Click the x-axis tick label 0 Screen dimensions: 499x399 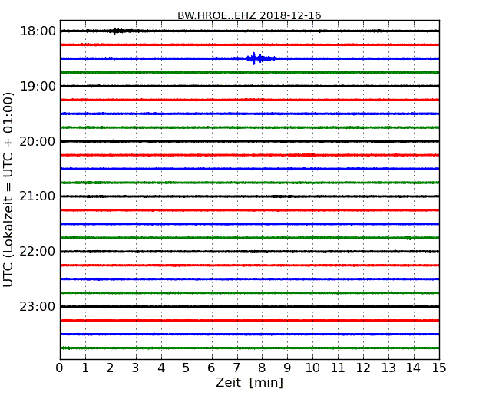click(x=60, y=368)
